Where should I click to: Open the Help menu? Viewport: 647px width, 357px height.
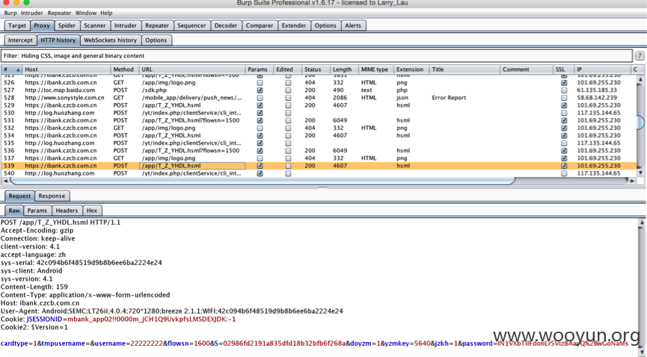106,13
